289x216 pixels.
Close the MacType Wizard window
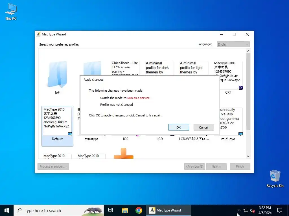pos(247,34)
